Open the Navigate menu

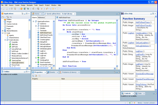[x=29, y=5]
